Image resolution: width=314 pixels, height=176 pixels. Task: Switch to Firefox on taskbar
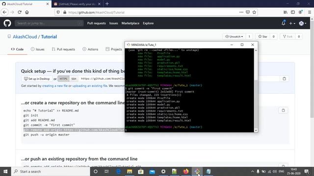coord(186,172)
